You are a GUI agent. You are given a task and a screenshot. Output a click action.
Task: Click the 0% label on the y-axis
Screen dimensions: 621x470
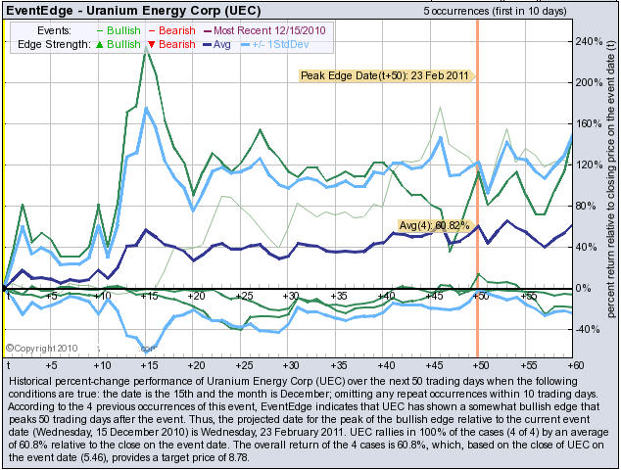pyautogui.click(x=586, y=288)
